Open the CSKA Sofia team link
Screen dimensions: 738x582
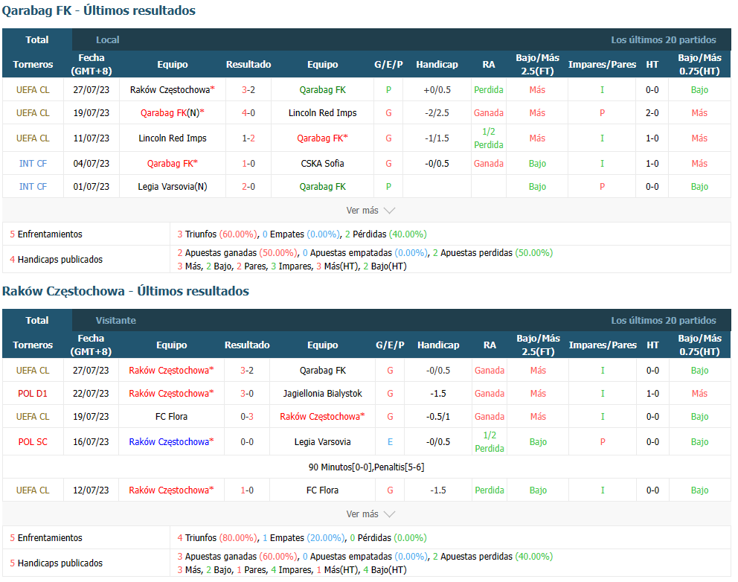tap(322, 164)
